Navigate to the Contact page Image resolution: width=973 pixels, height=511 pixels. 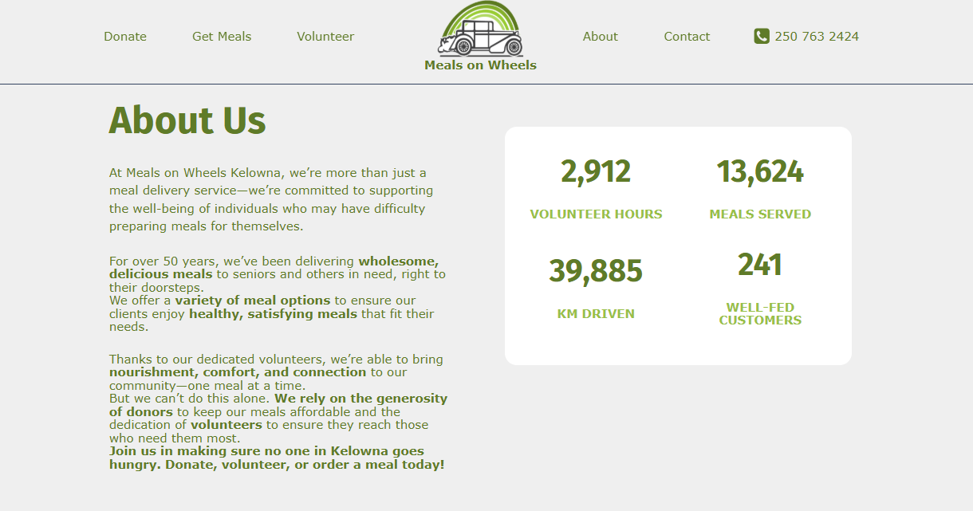(x=687, y=37)
